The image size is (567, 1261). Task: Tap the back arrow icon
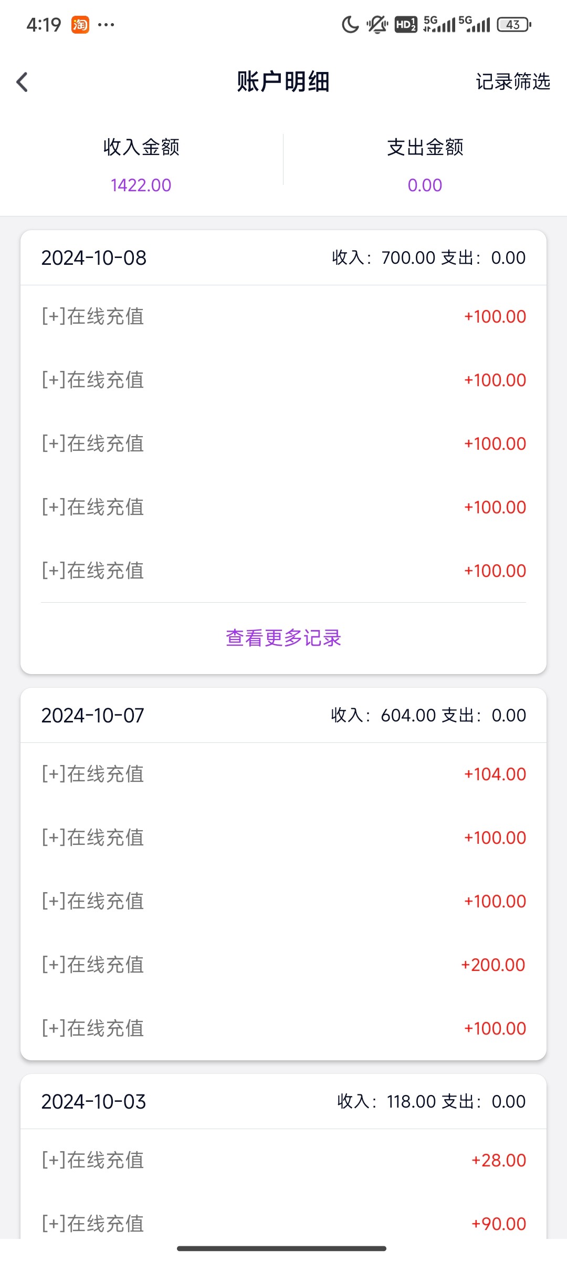(x=22, y=82)
